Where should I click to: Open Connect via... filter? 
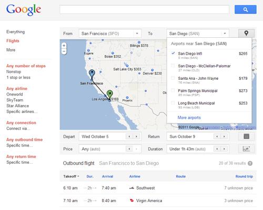pos(18,129)
